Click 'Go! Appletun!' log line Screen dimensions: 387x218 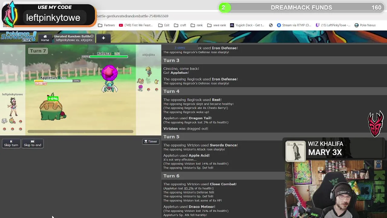(x=176, y=73)
